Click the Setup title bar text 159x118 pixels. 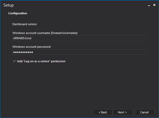coord(9,5)
